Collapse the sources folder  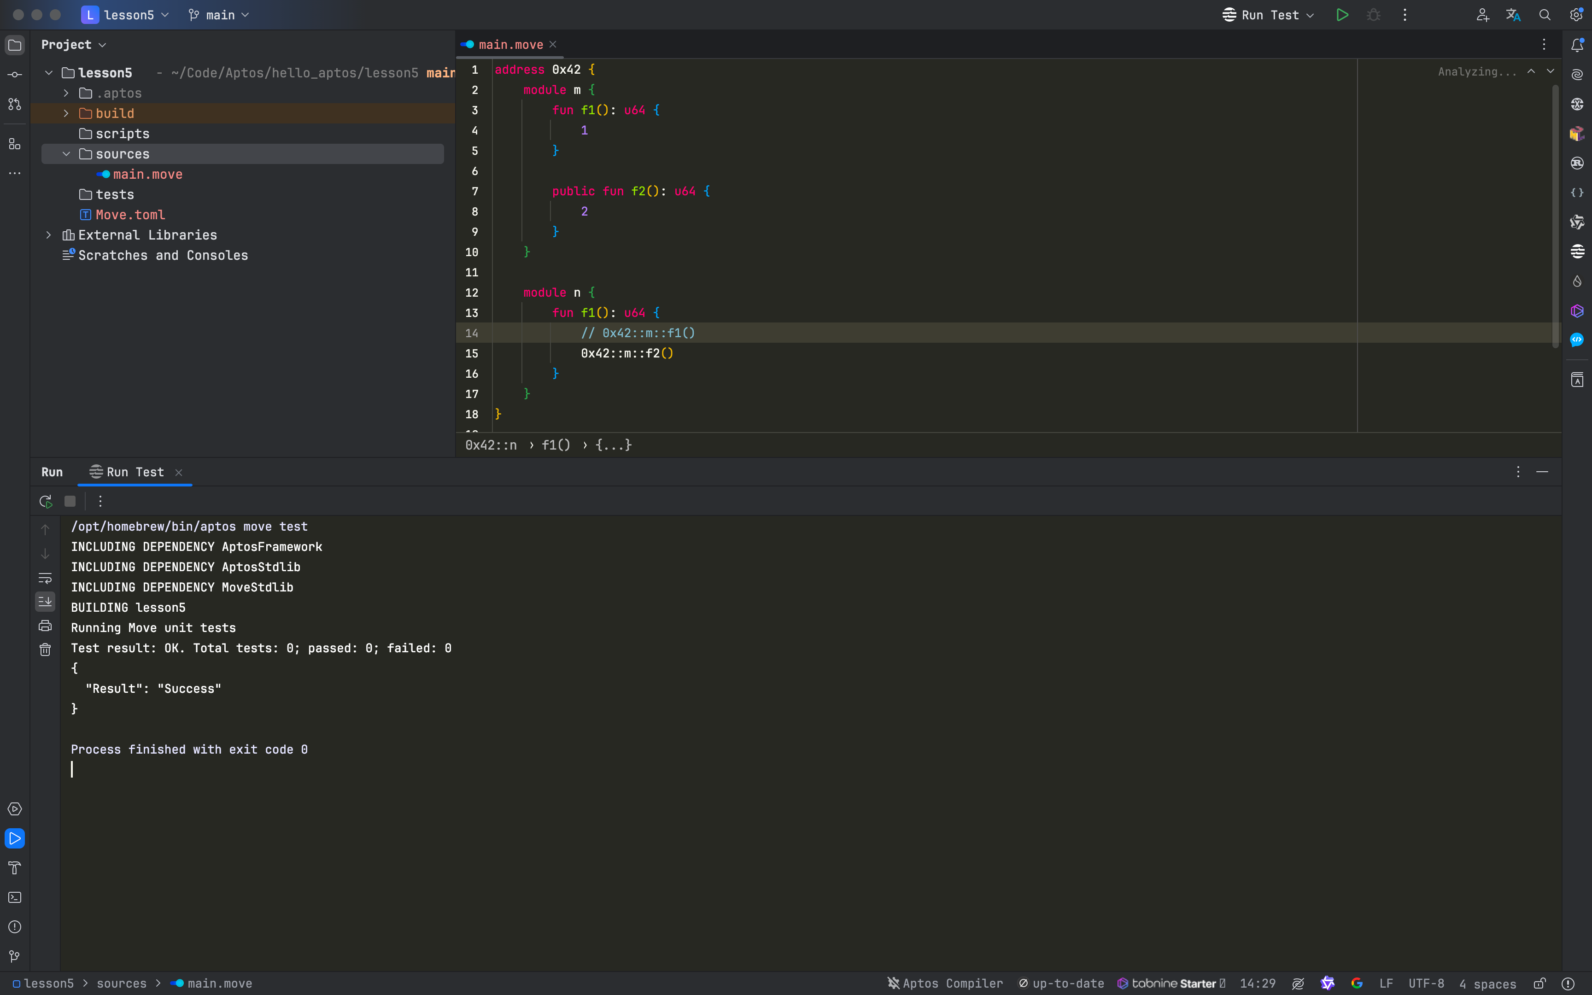click(66, 153)
